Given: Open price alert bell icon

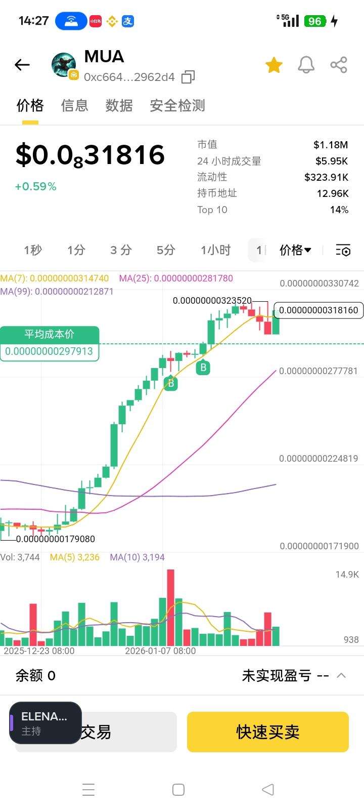Looking at the screenshot, I should [x=306, y=65].
